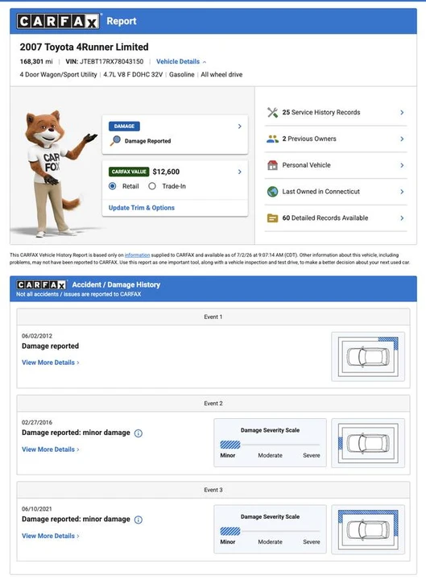Click the Personal Vehicle house icon
426x580 pixels.
pyautogui.click(x=272, y=165)
